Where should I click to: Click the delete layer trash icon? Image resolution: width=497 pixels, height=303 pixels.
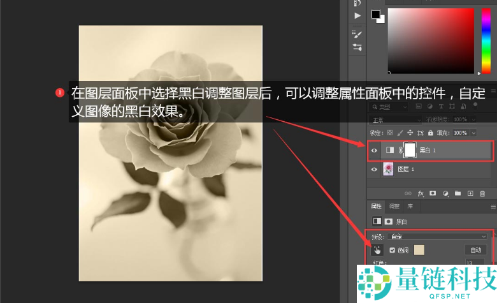pos(482,193)
